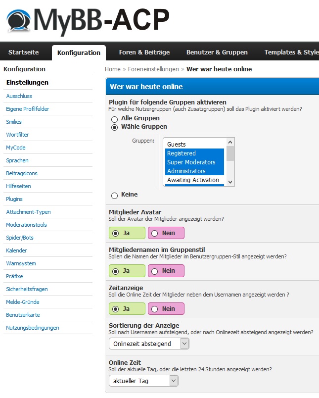
Task: Open Melde-Gründe in sidebar
Action: pos(23,302)
